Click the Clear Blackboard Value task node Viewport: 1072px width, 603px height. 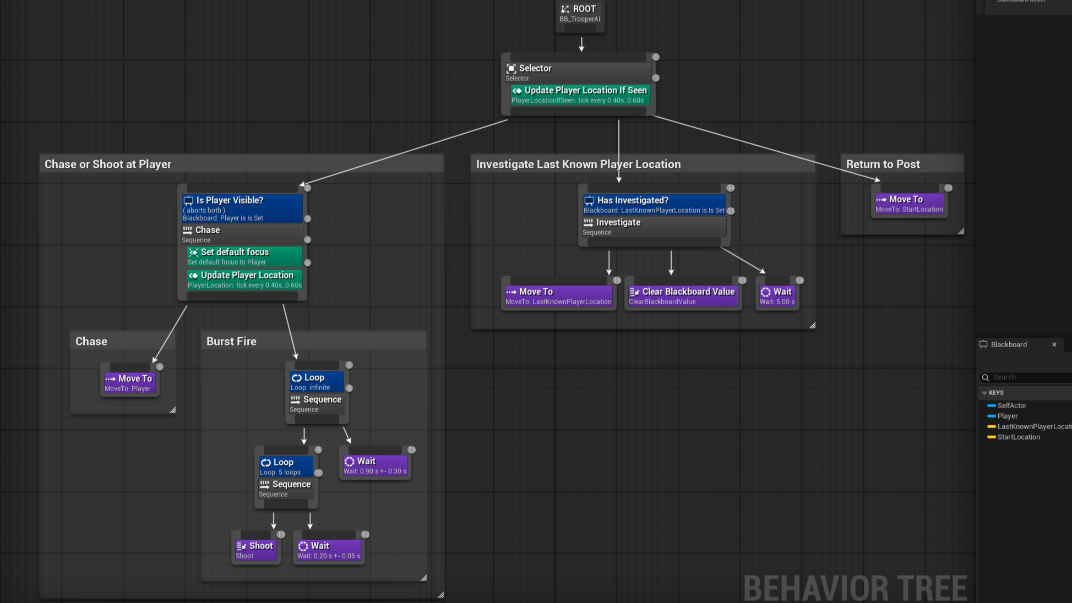[683, 296]
